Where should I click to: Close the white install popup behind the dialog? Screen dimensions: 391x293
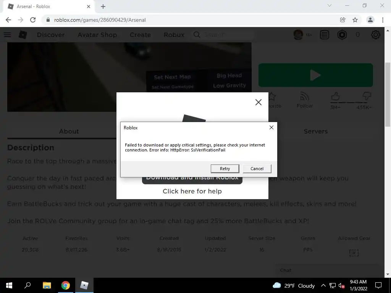(x=259, y=102)
